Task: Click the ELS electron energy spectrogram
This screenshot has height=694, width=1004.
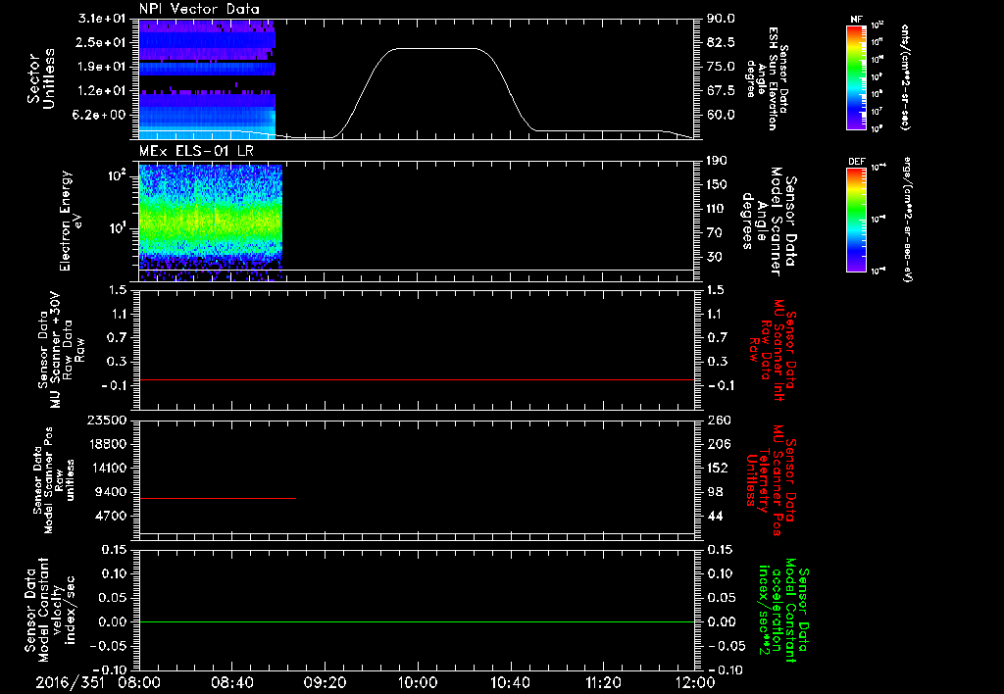Action: (210, 223)
